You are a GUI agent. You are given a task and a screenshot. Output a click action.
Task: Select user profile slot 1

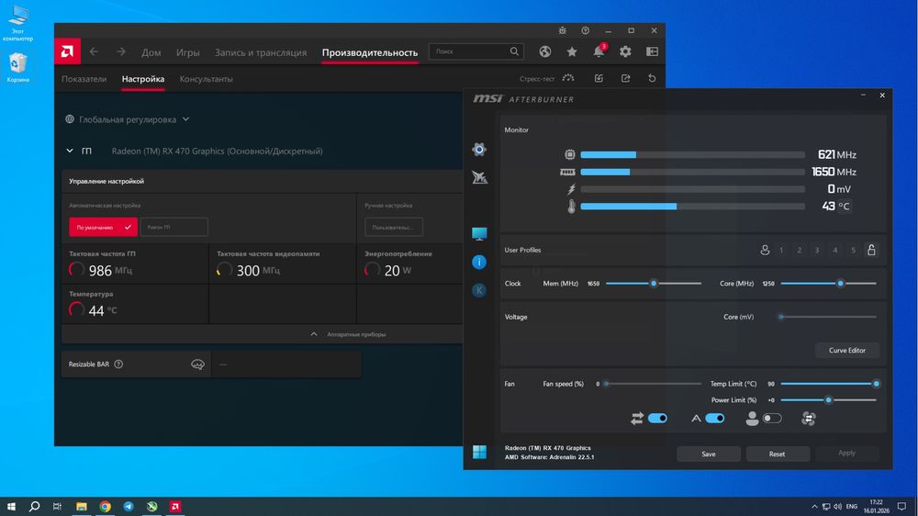781,250
